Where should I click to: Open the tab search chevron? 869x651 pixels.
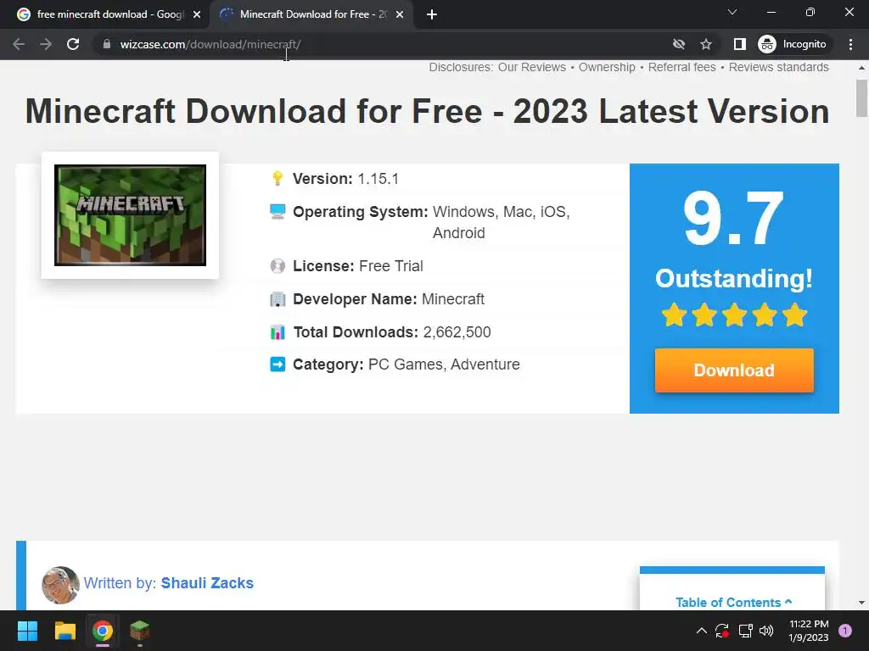(732, 12)
